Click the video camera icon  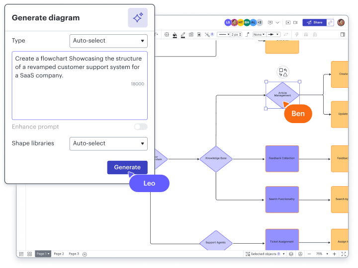(x=295, y=22)
